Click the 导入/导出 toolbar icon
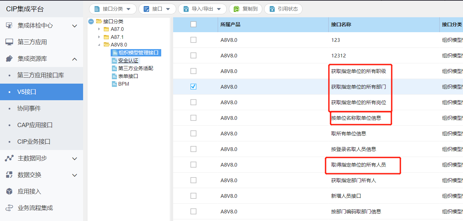The height and width of the screenshot is (221, 463). pyautogui.click(x=186, y=9)
